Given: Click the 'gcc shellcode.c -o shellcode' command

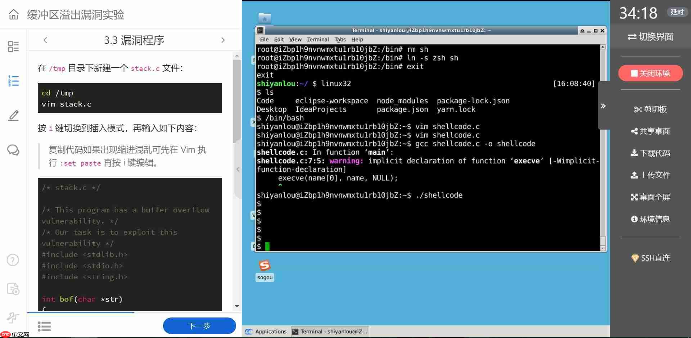Looking at the screenshot, I should pyautogui.click(x=475, y=144).
